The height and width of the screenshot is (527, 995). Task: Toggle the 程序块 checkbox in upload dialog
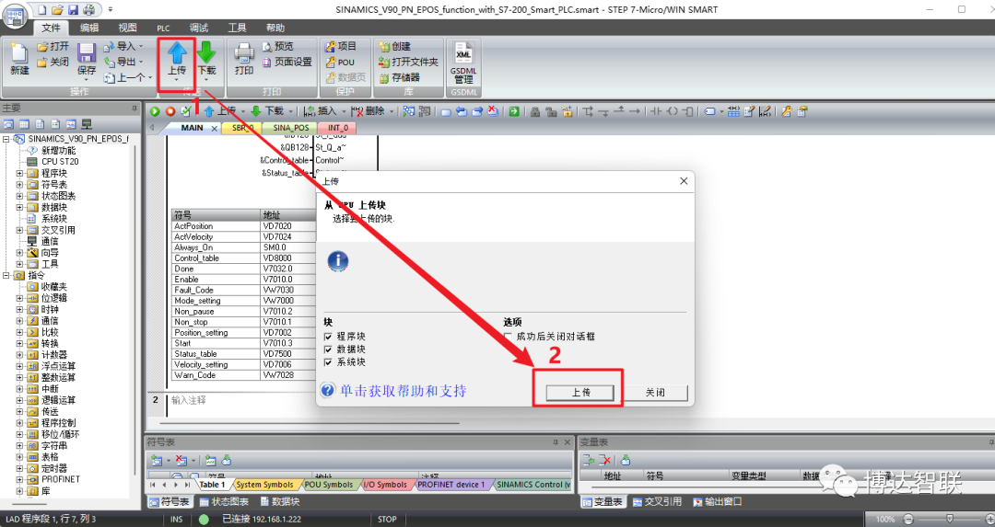(x=328, y=337)
